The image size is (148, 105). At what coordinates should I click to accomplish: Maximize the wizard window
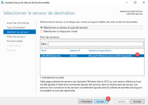(x=135, y=3)
